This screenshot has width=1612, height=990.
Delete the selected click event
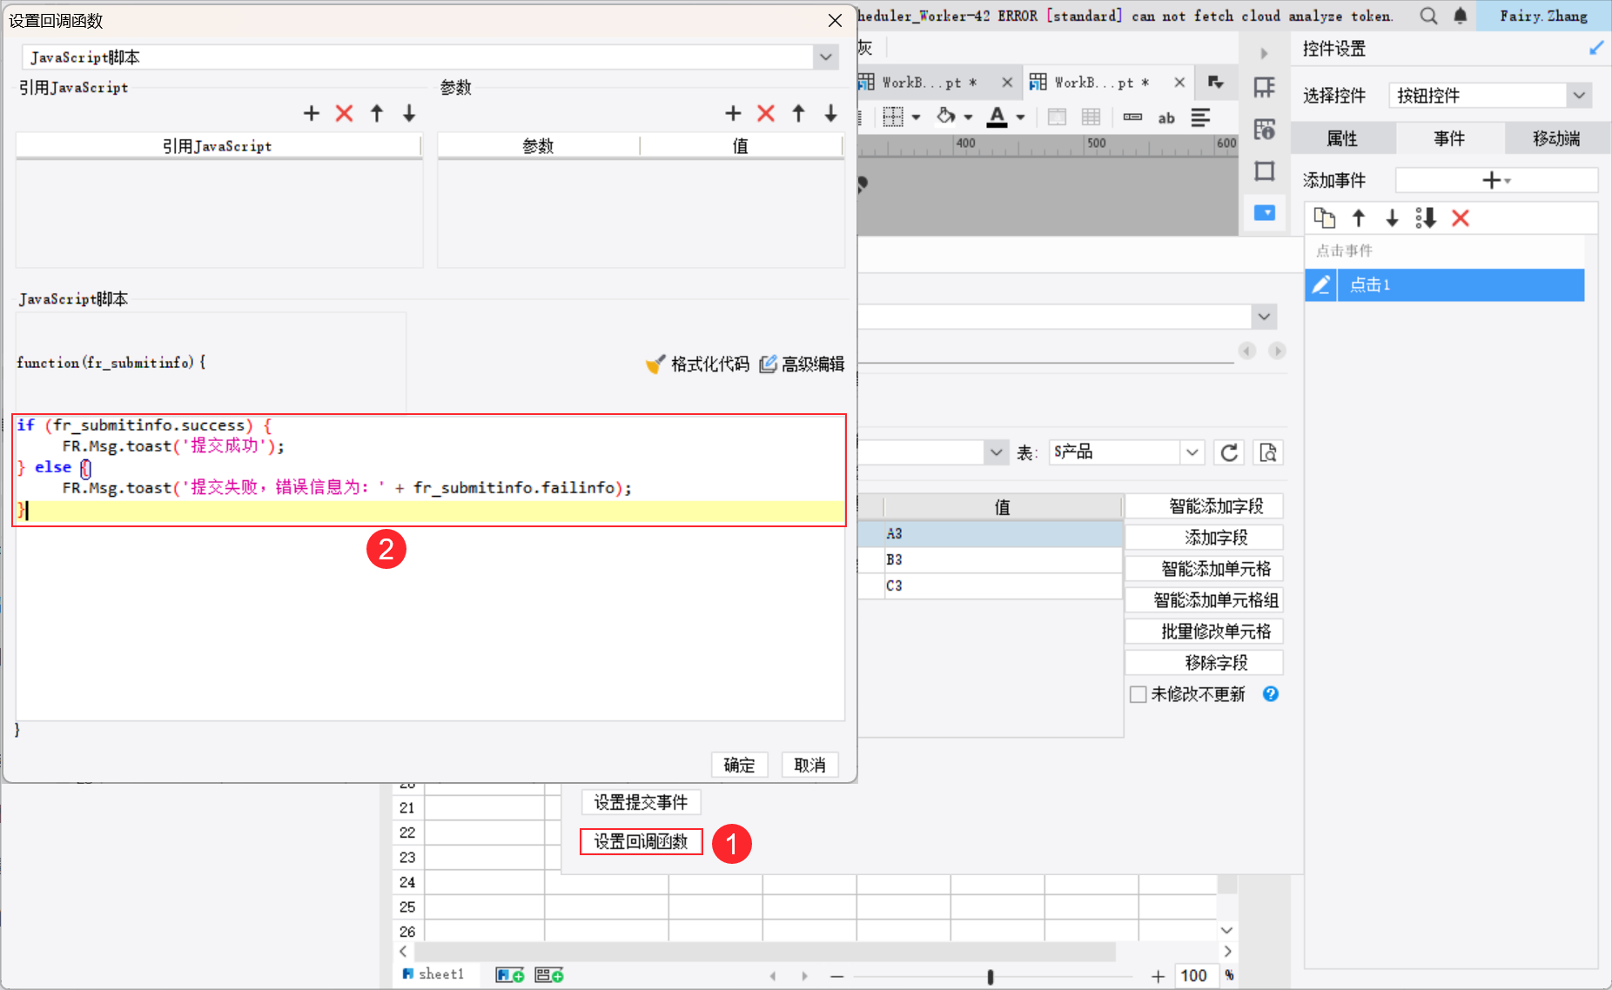coord(1461,217)
